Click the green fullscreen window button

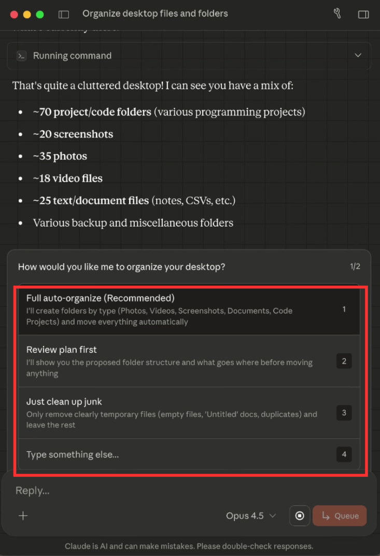(40, 14)
